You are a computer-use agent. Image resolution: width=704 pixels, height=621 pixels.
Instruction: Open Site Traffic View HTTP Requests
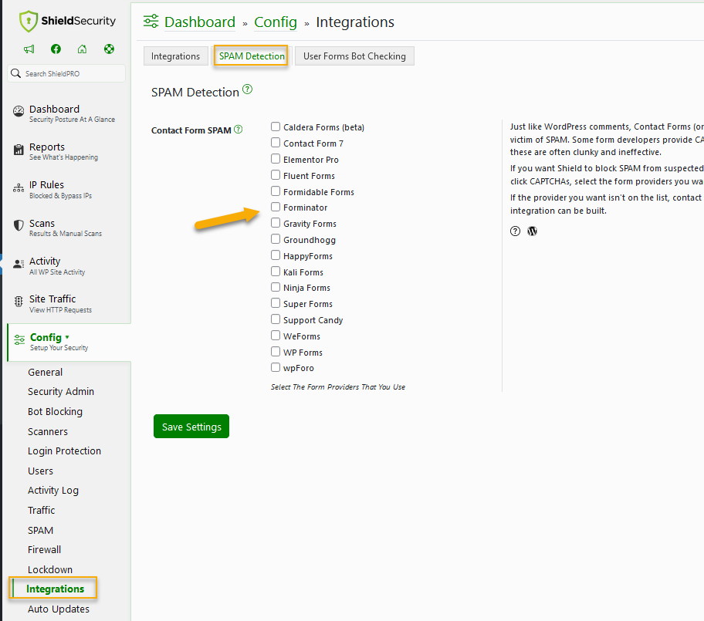click(x=60, y=303)
